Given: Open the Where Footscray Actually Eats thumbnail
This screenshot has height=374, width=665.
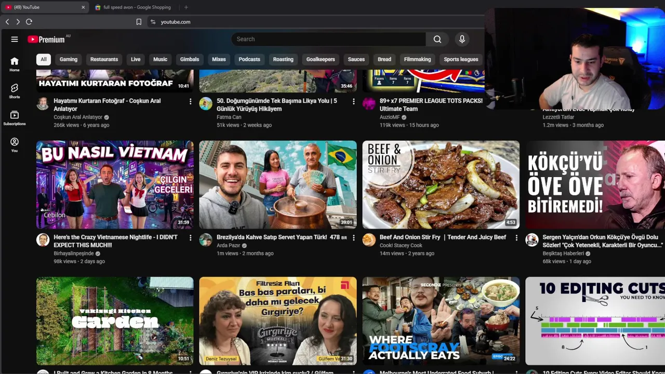Looking at the screenshot, I should [441, 321].
